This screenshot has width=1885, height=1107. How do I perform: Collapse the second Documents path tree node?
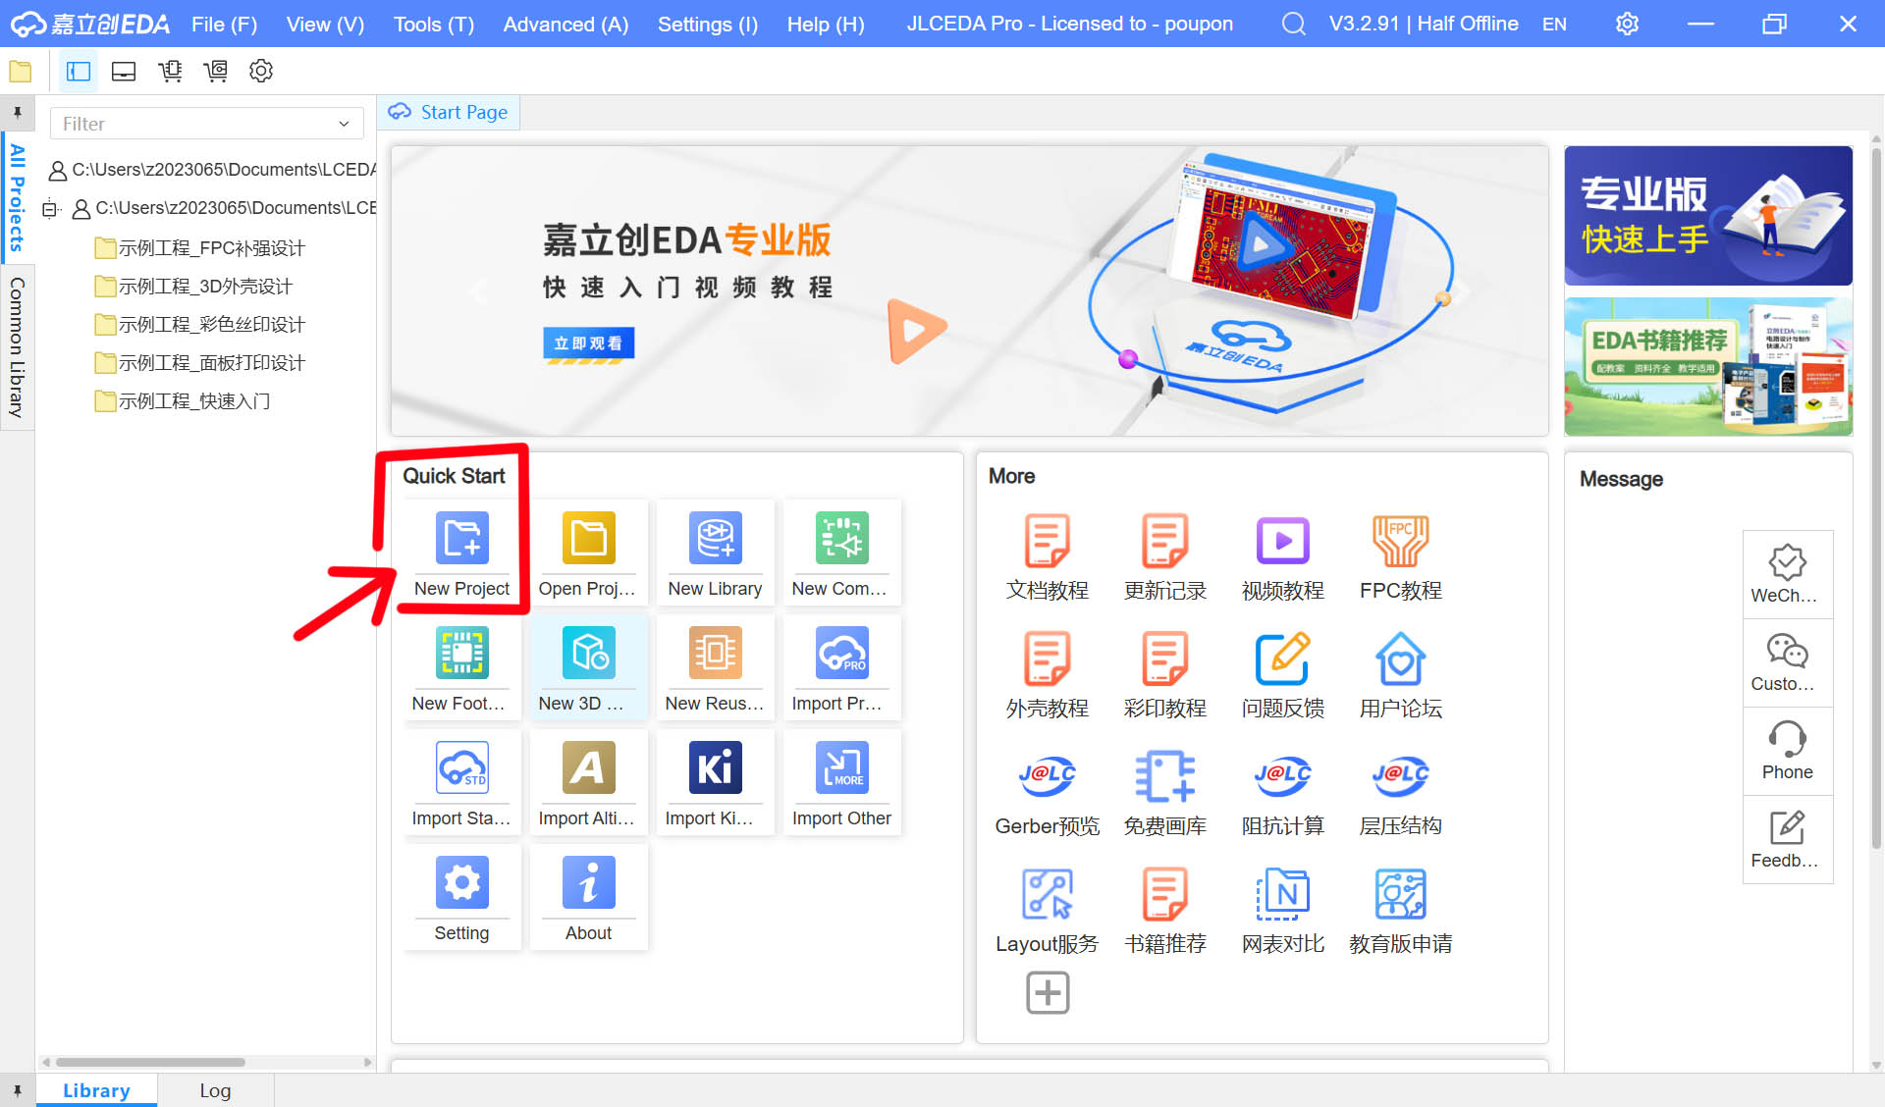click(50, 208)
